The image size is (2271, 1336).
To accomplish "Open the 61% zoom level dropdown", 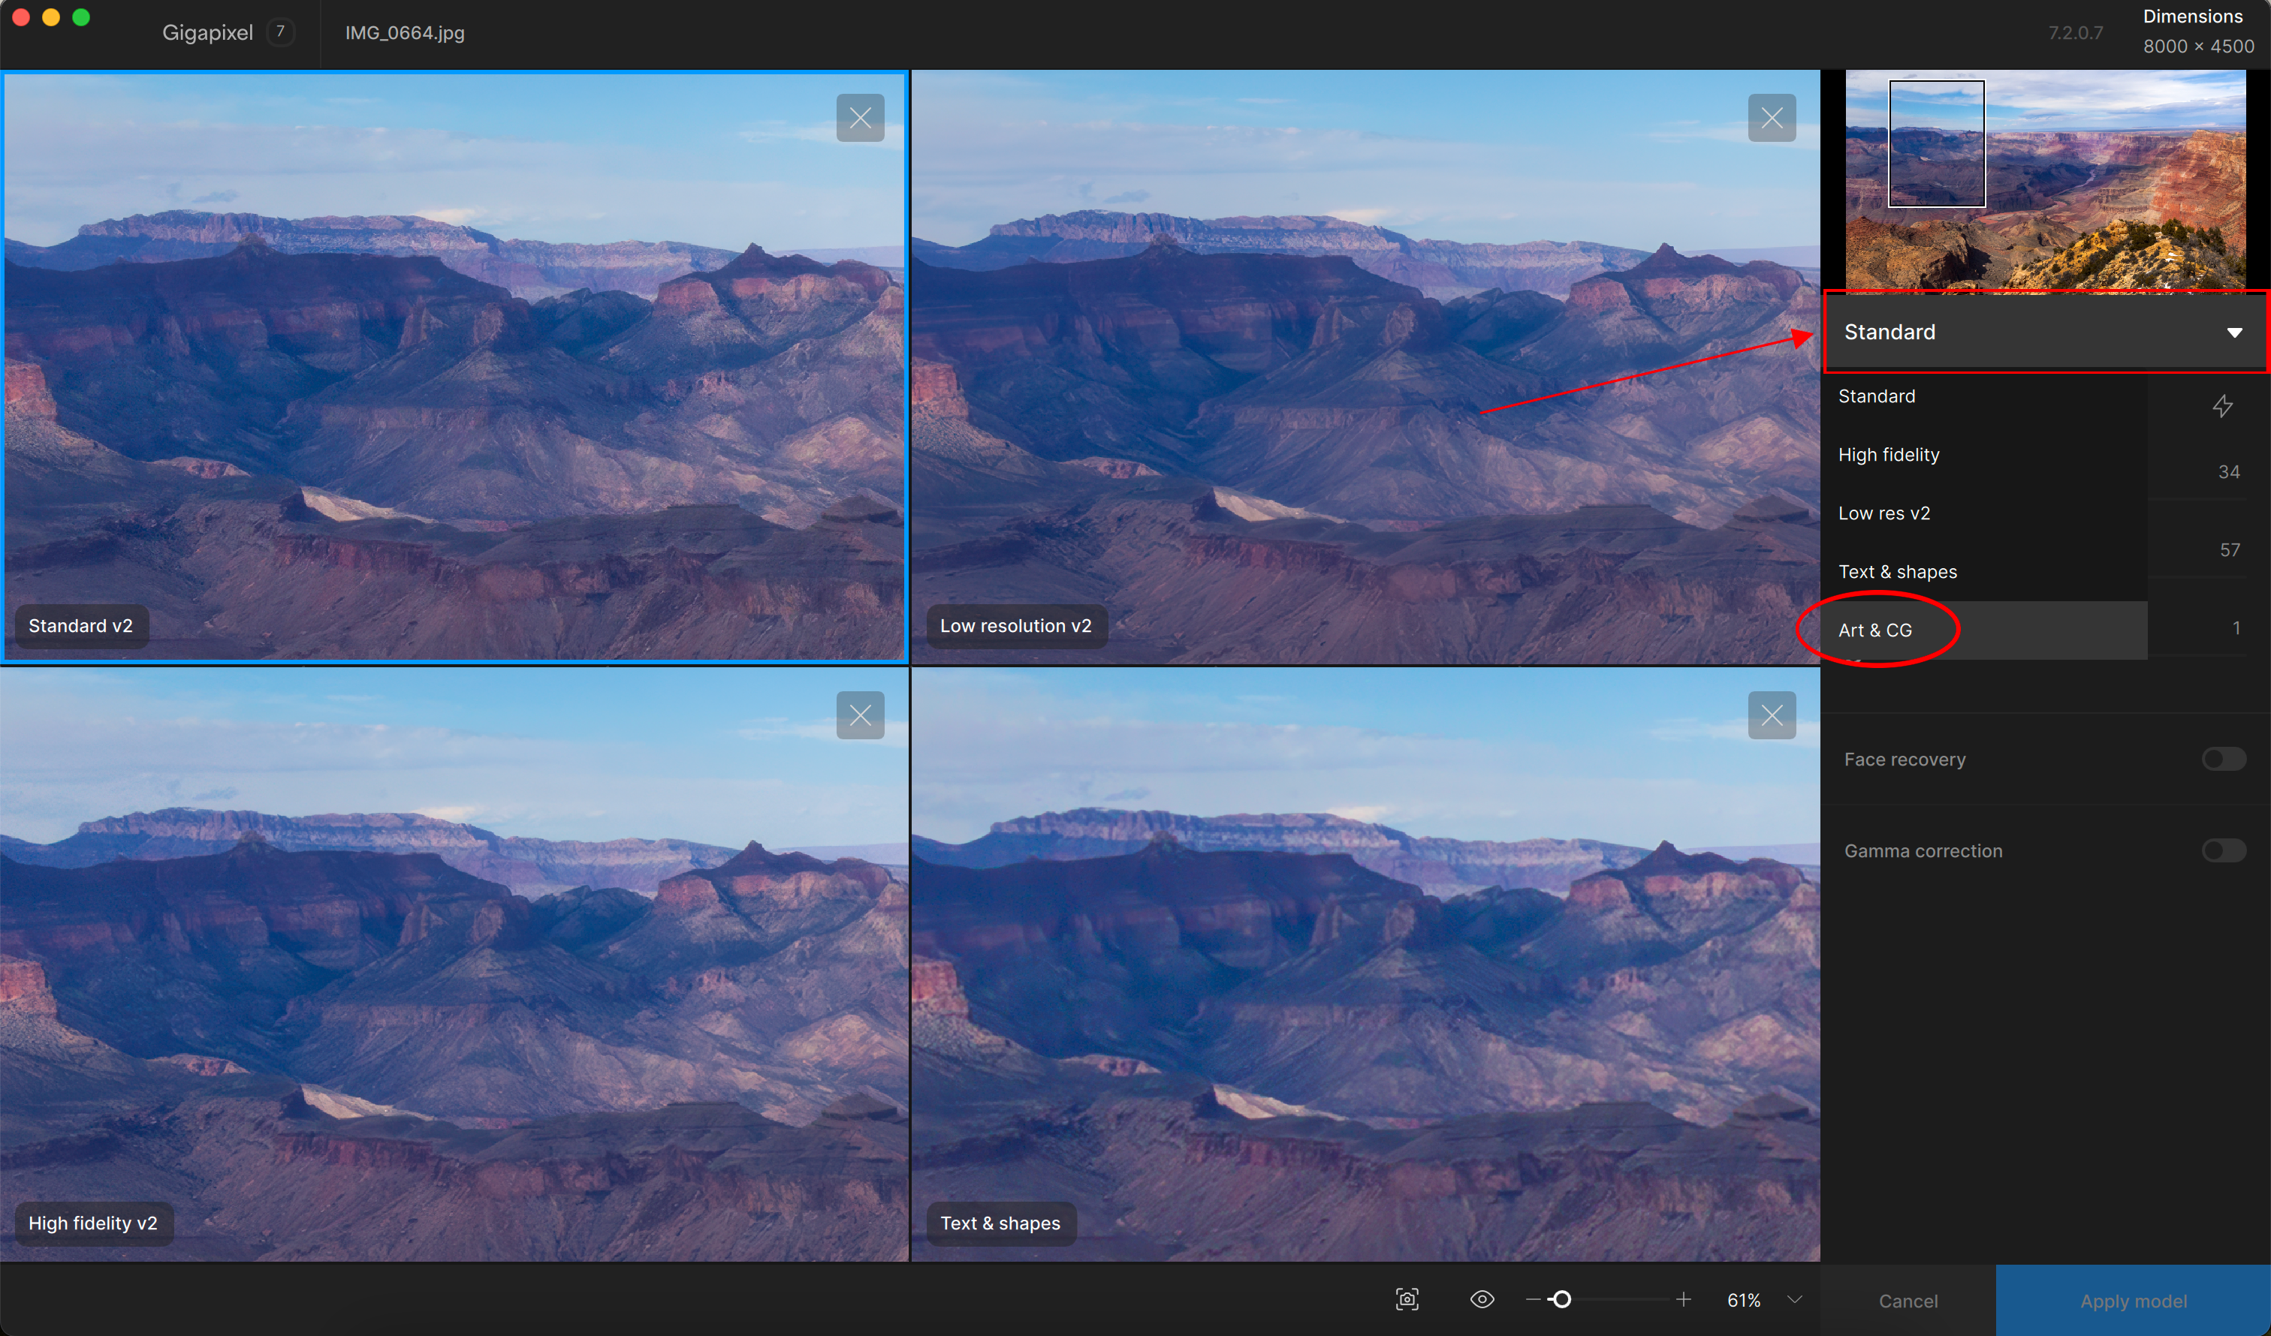I will pyautogui.click(x=1794, y=1299).
